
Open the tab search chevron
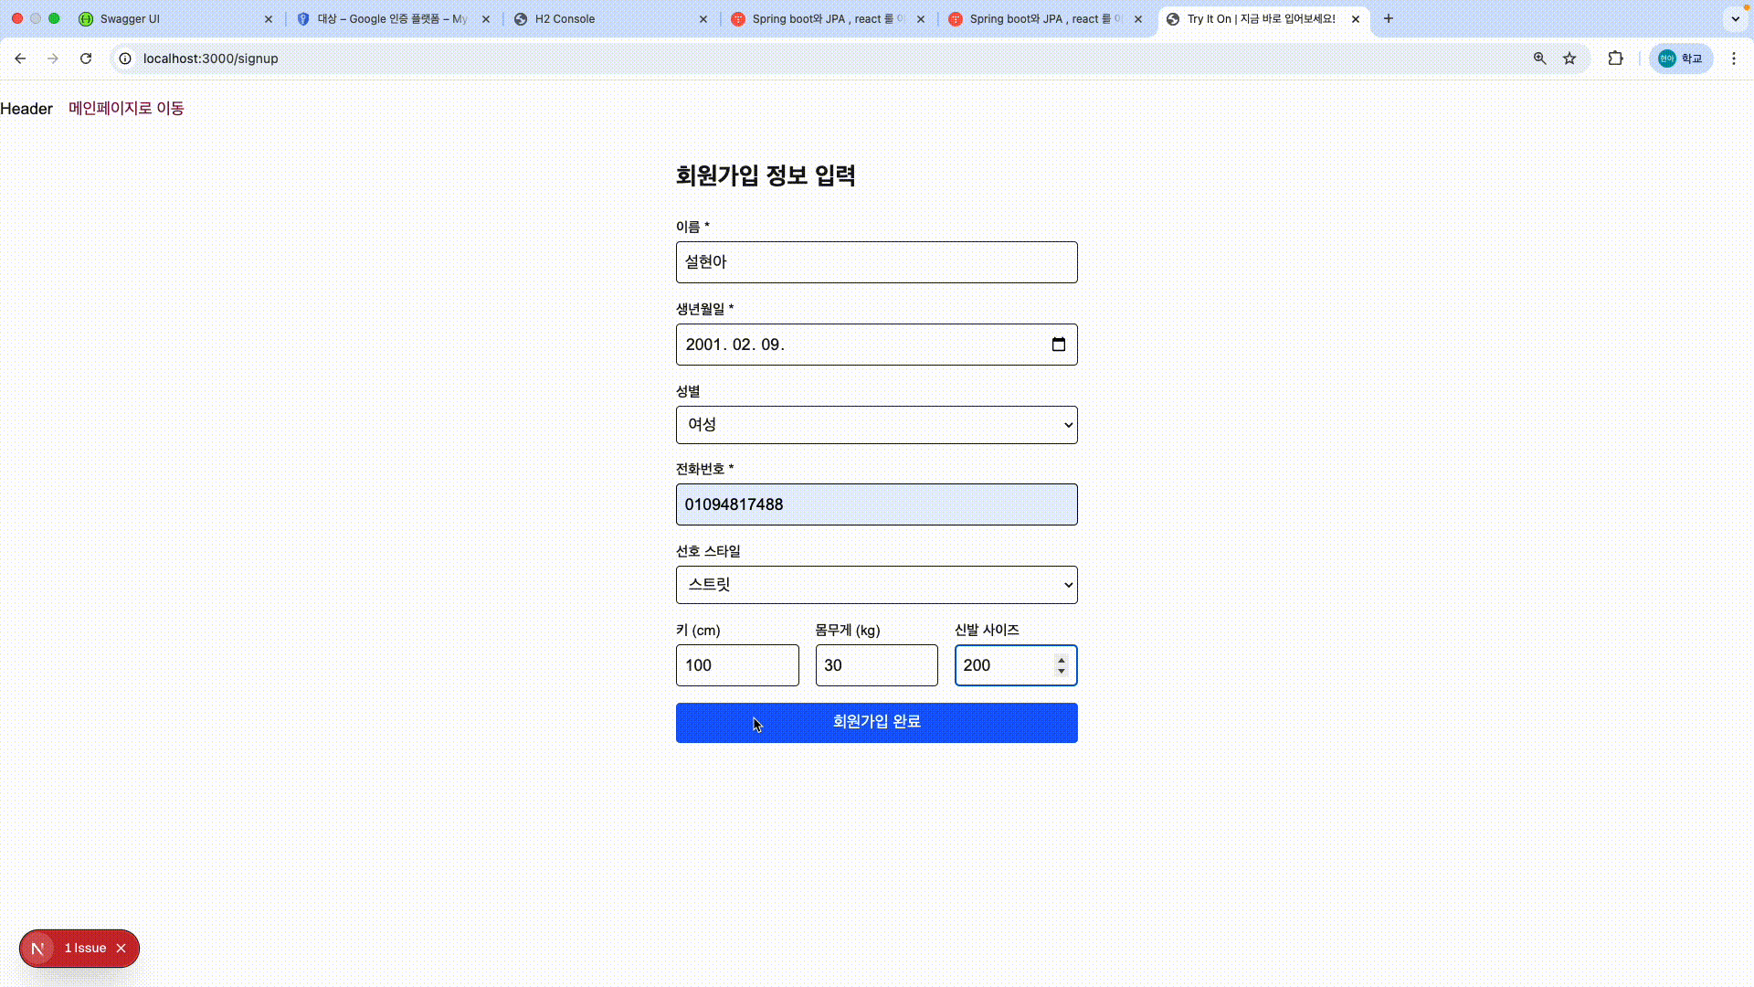[x=1735, y=18]
